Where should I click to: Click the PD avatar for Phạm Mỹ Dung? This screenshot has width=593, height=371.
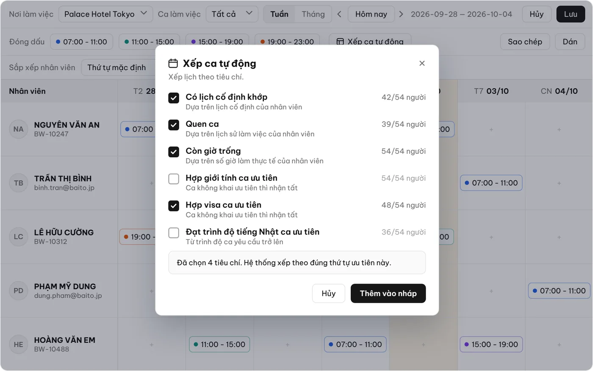(x=18, y=291)
